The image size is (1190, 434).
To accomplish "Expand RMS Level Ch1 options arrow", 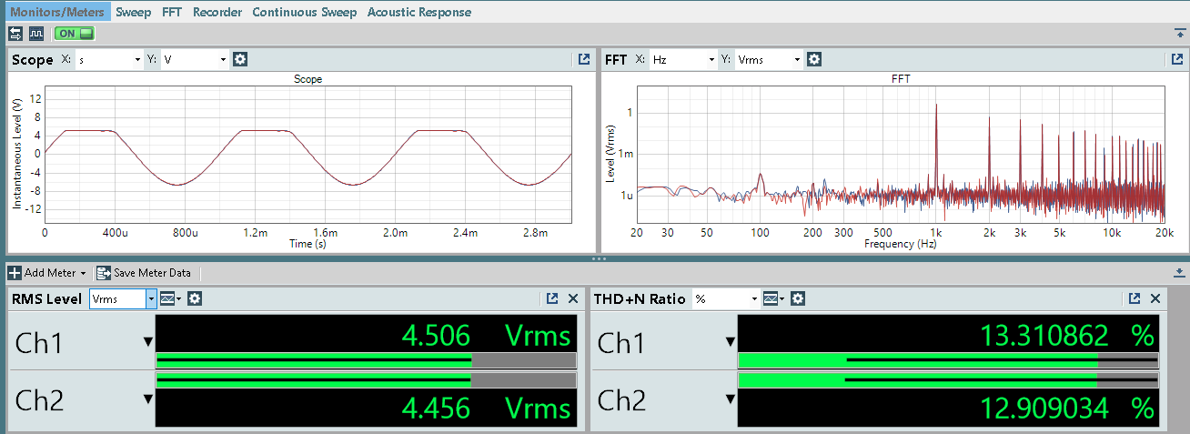I will pos(147,342).
